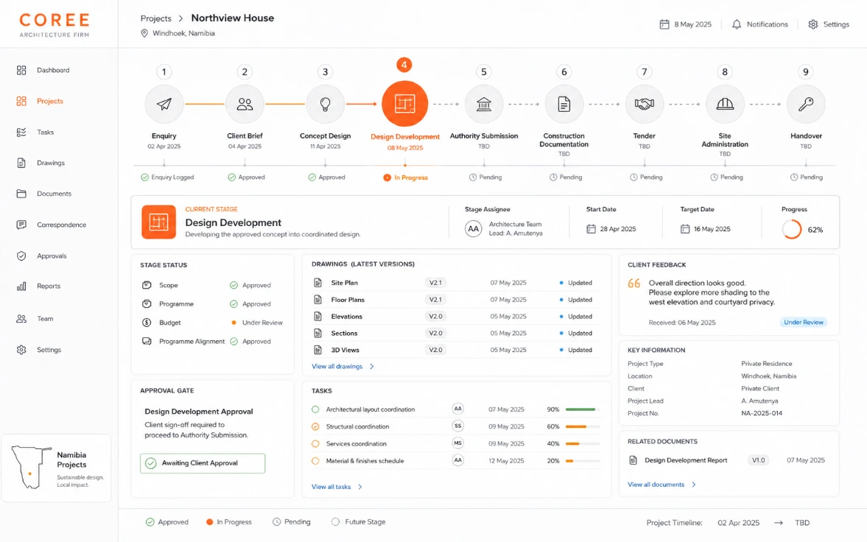Open the View all tasks link

pos(331,487)
